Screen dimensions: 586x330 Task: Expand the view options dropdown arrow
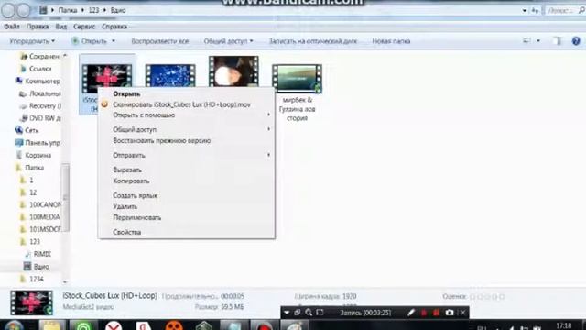pyautogui.click(x=538, y=40)
